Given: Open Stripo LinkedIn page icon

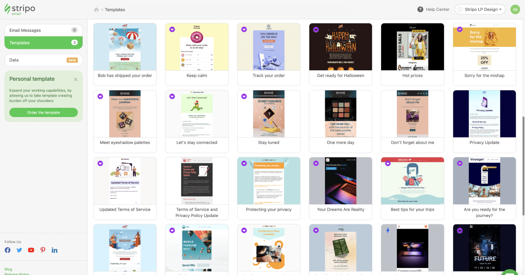Looking at the screenshot, I should point(55,250).
